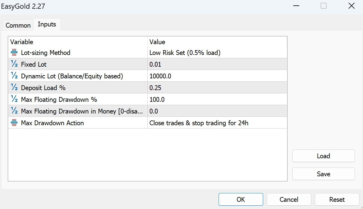Click the enum icon beside Max Drawdown Action
363x209 pixels.
point(14,123)
